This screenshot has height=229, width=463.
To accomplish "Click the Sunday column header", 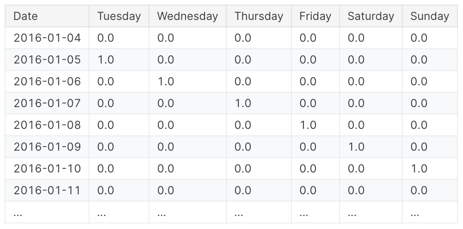I will click(x=430, y=16).
